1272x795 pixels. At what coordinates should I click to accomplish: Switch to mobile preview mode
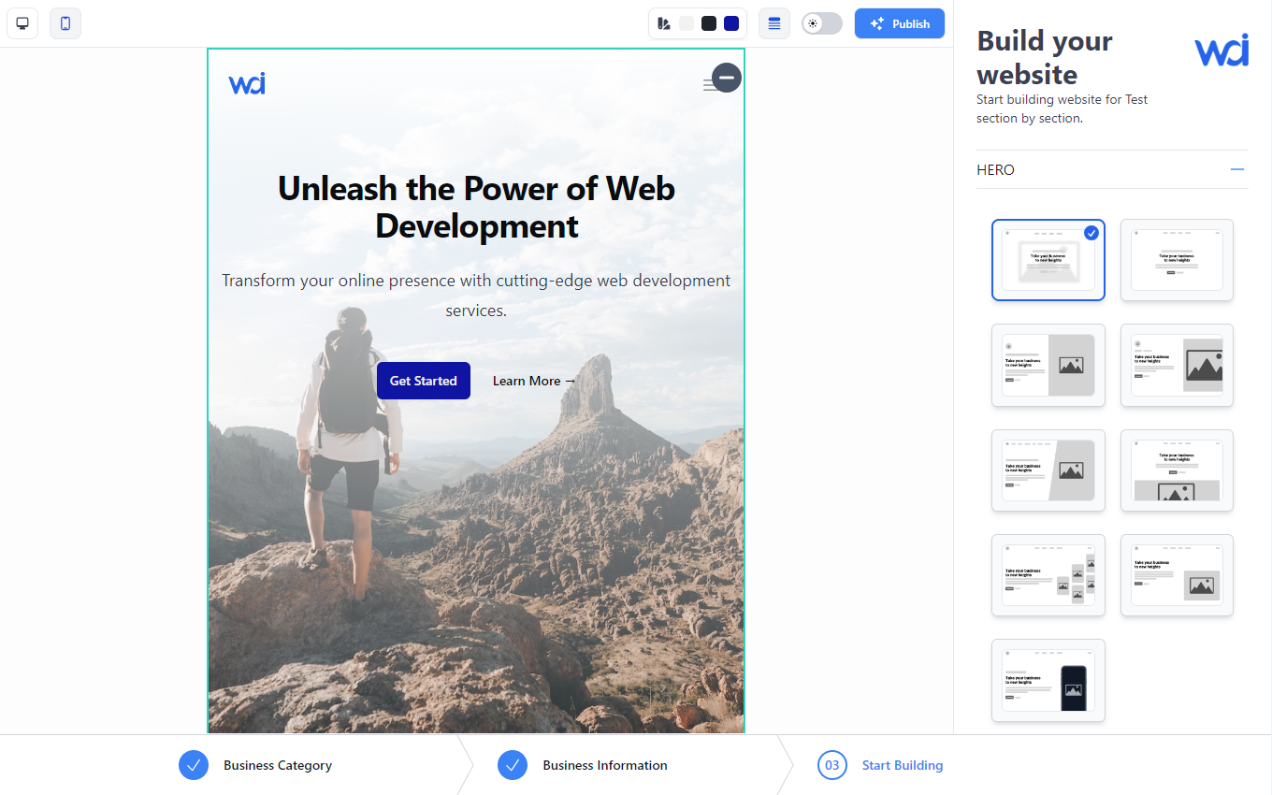pyautogui.click(x=65, y=23)
